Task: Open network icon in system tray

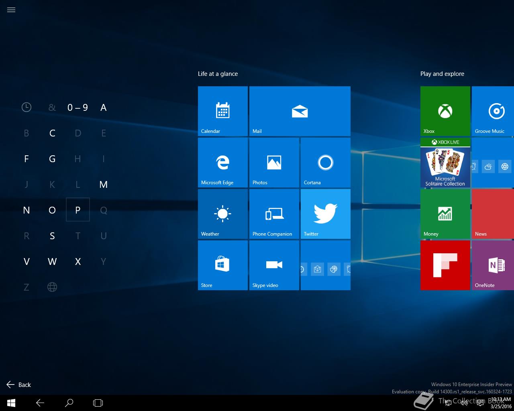Action: [449, 403]
